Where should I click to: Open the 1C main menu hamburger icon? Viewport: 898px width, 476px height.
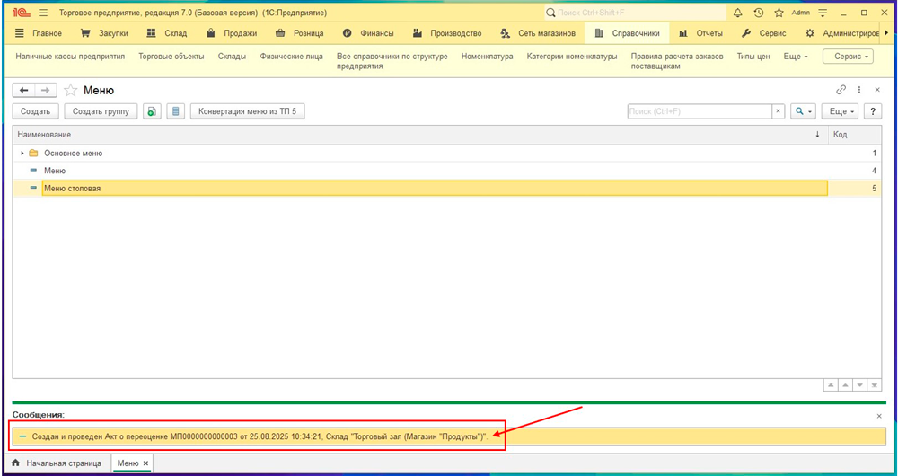[x=42, y=13]
